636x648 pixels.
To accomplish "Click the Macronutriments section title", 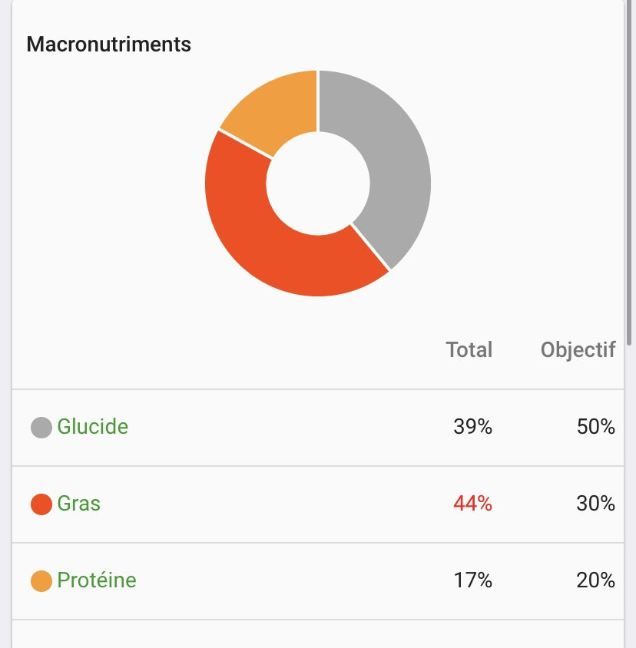I will click(108, 45).
